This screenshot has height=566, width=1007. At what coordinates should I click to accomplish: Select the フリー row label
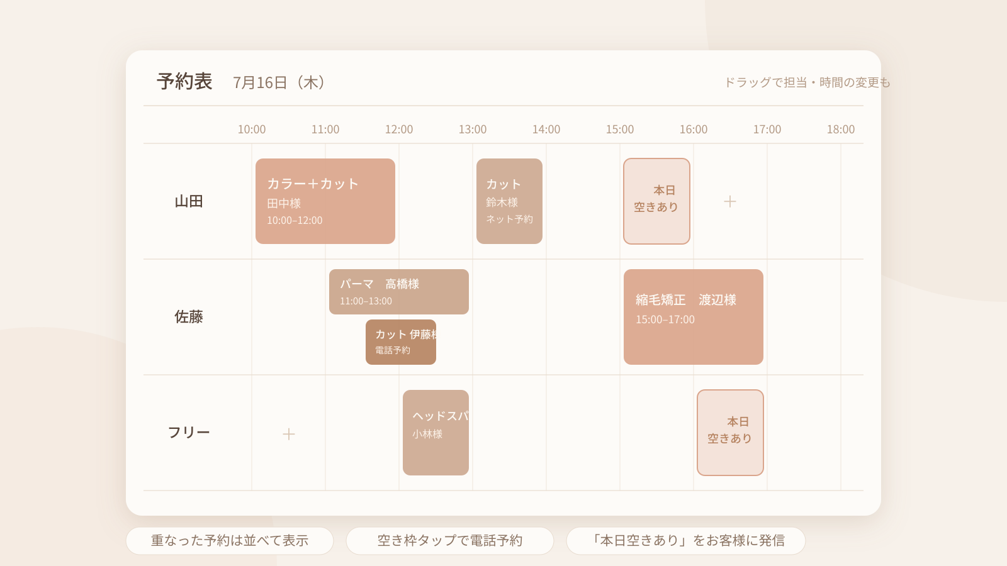pos(189,433)
